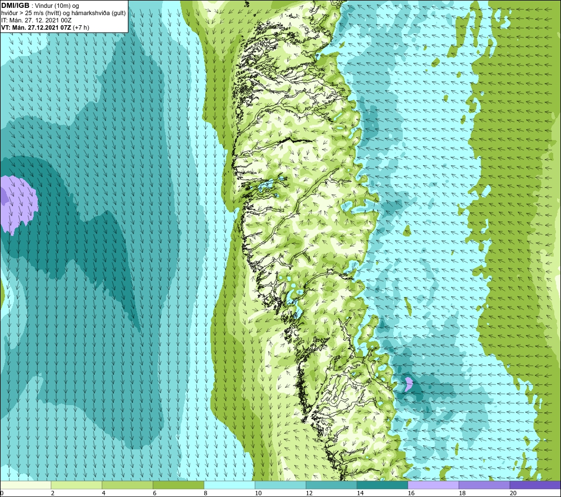Click the dark violet legend swatch above 20
561x497 pixels.
tap(535, 485)
